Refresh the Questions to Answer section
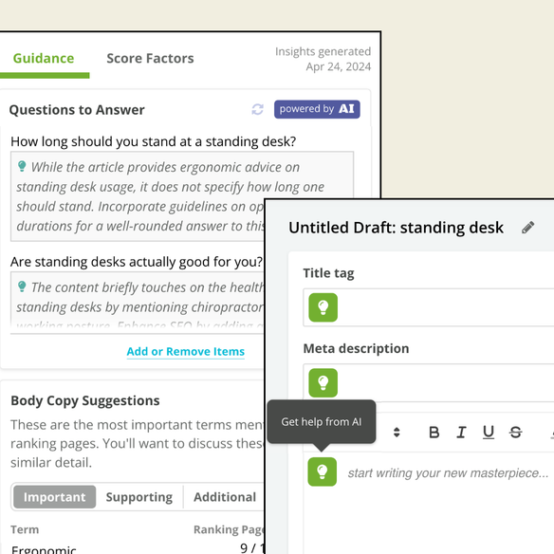The image size is (554, 554). pos(257,109)
